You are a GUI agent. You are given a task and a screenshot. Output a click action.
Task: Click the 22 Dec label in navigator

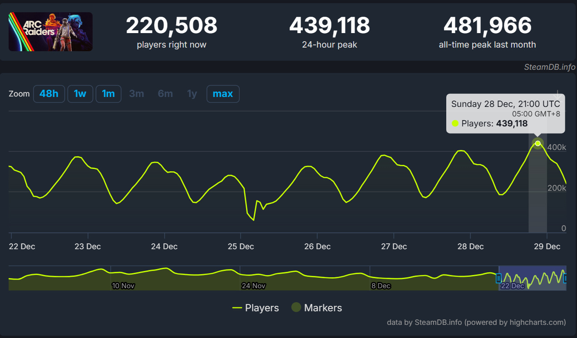[x=513, y=286]
